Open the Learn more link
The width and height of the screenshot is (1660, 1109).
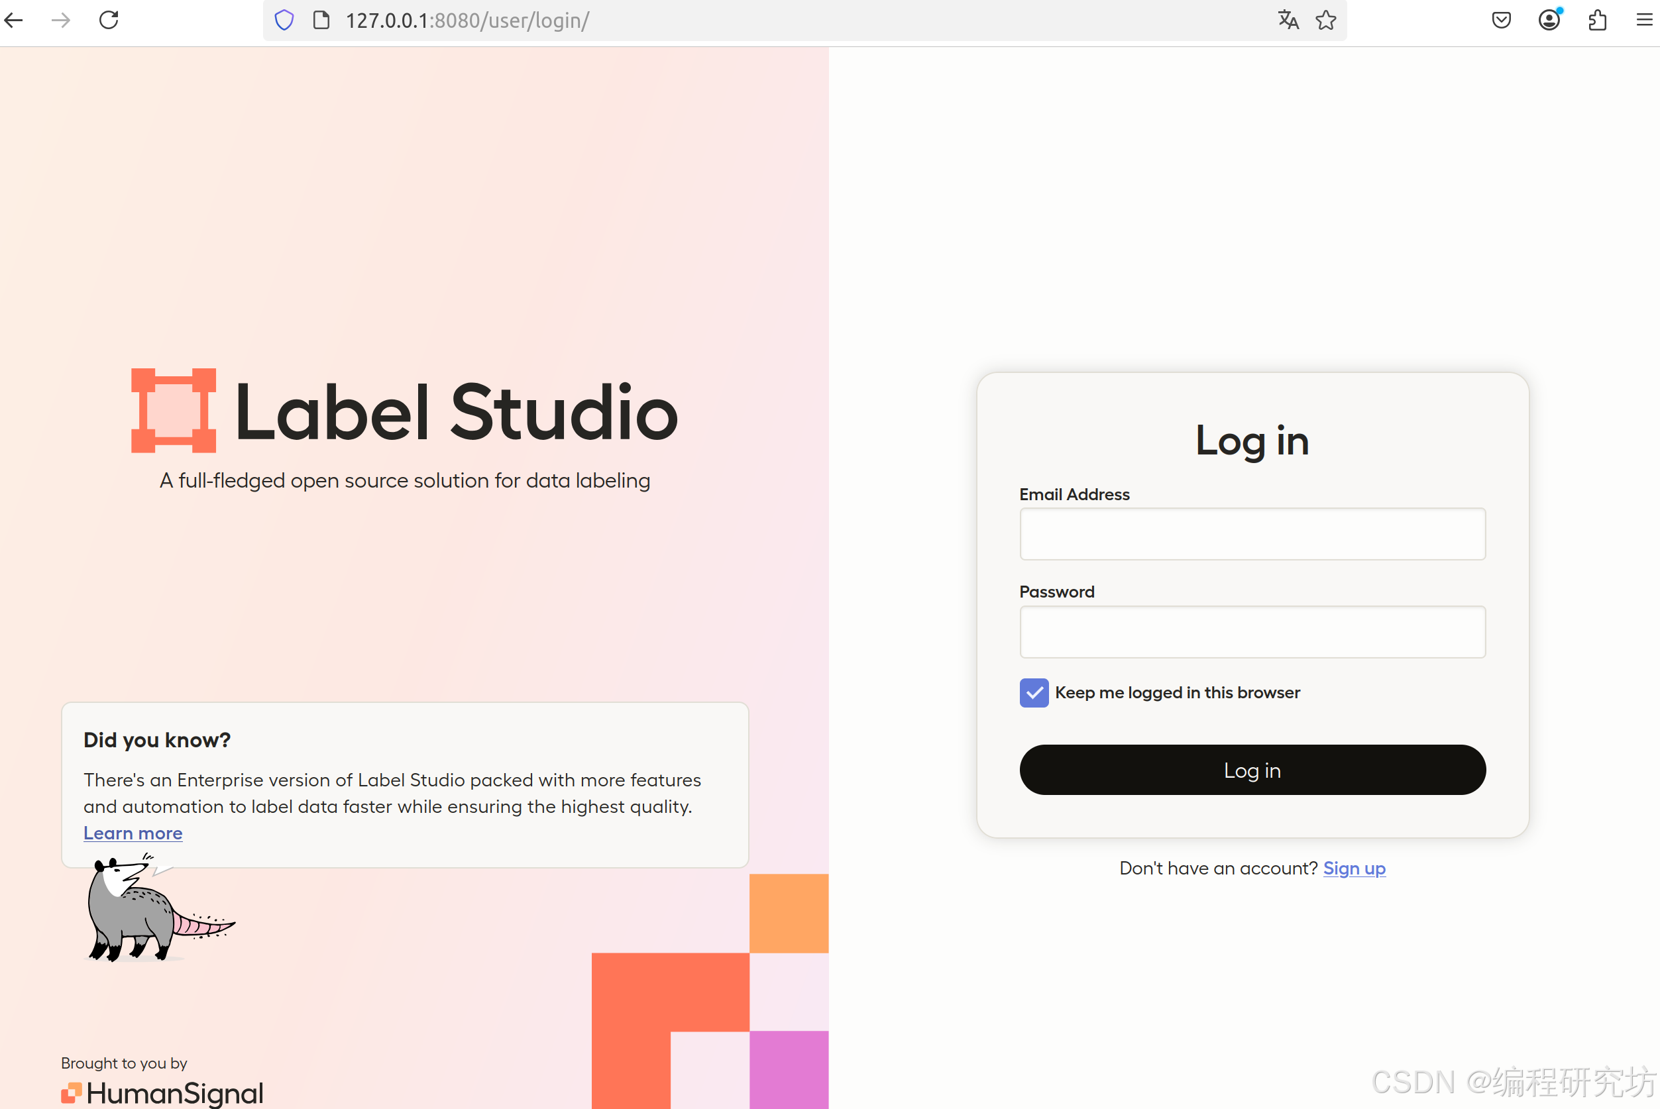(133, 833)
